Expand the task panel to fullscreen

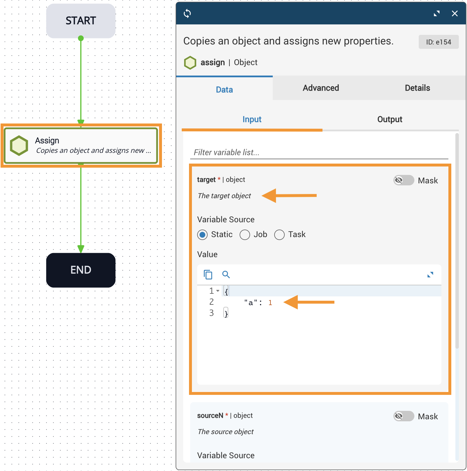(x=436, y=13)
